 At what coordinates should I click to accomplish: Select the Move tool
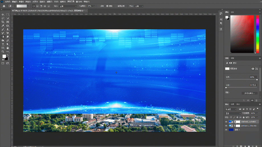coord(3,15)
